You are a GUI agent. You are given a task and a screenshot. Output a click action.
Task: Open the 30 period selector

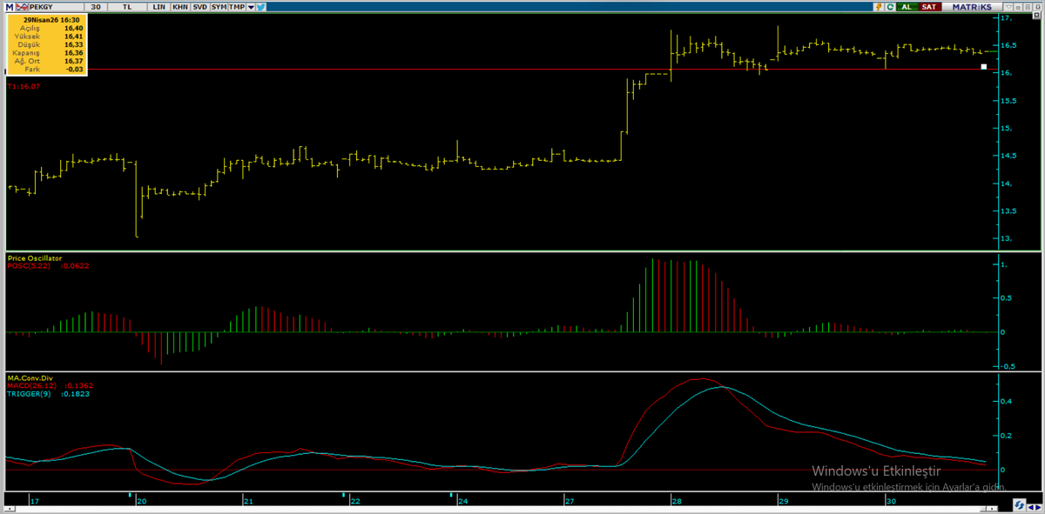pyautogui.click(x=96, y=7)
